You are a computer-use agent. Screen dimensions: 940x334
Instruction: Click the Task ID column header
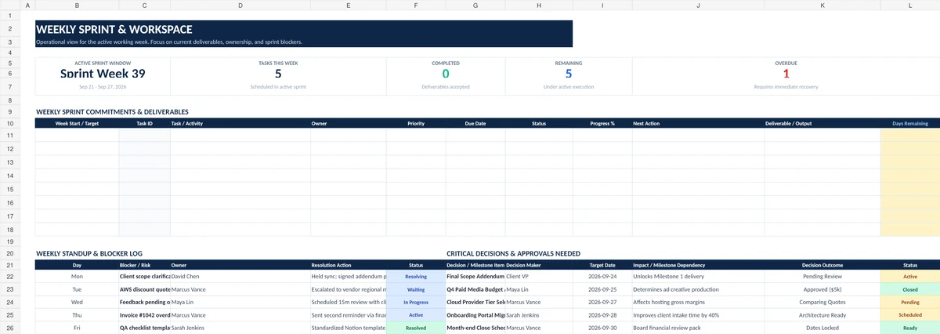[x=144, y=123]
